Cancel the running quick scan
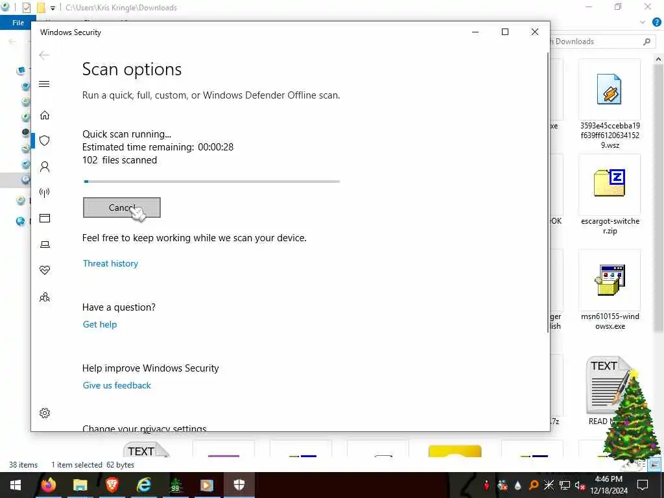The width and height of the screenshot is (664, 498). click(121, 207)
